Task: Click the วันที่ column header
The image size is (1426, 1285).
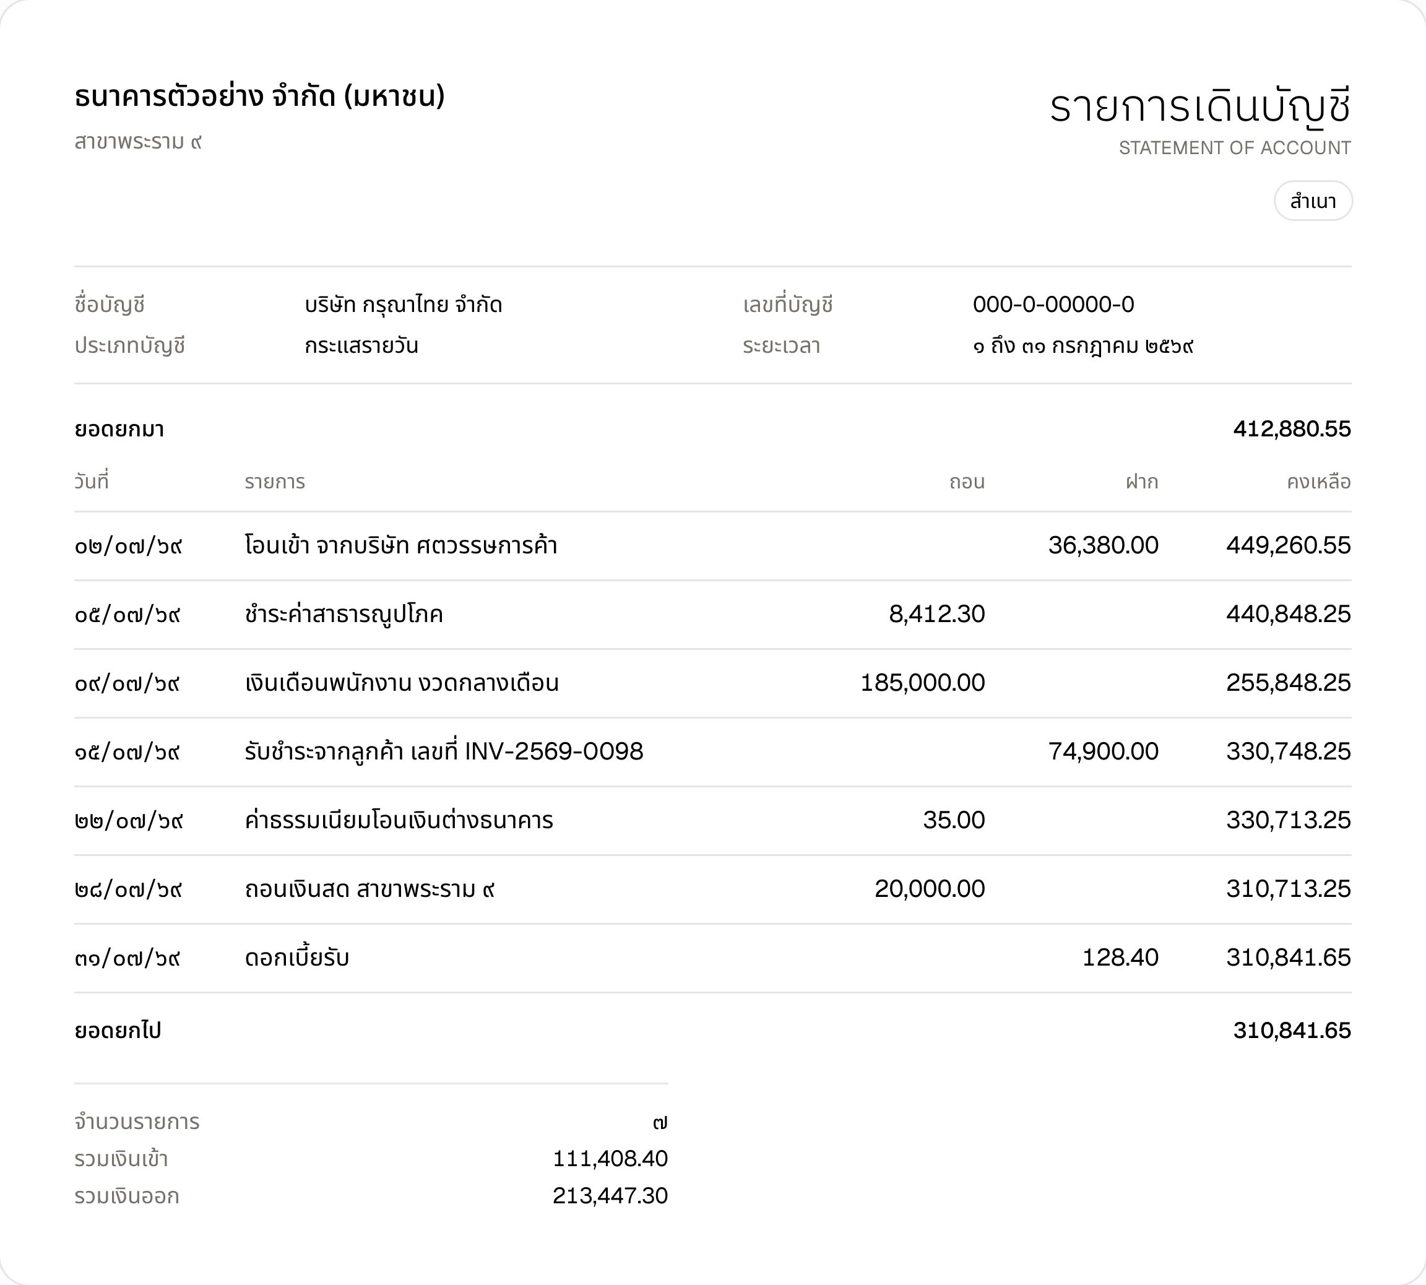Action: (x=92, y=482)
